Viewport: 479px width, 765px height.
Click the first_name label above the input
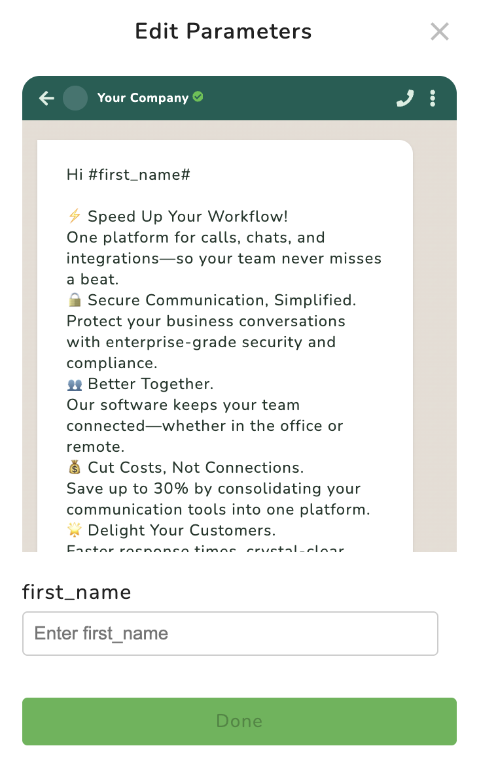pyautogui.click(x=77, y=592)
